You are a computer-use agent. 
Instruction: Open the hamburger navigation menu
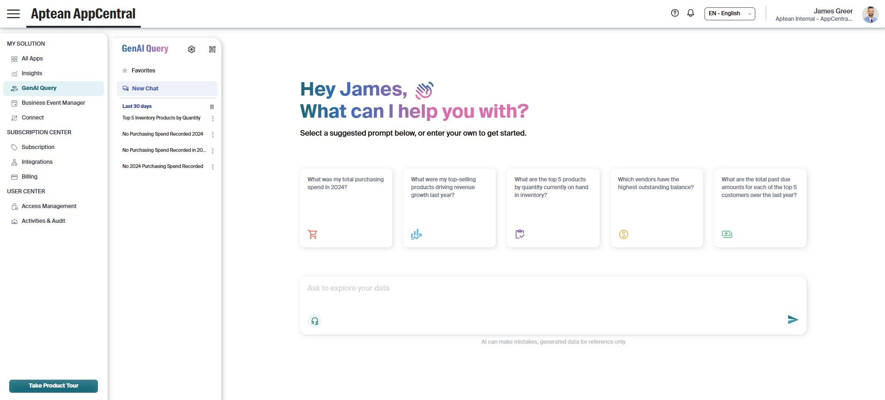[13, 14]
